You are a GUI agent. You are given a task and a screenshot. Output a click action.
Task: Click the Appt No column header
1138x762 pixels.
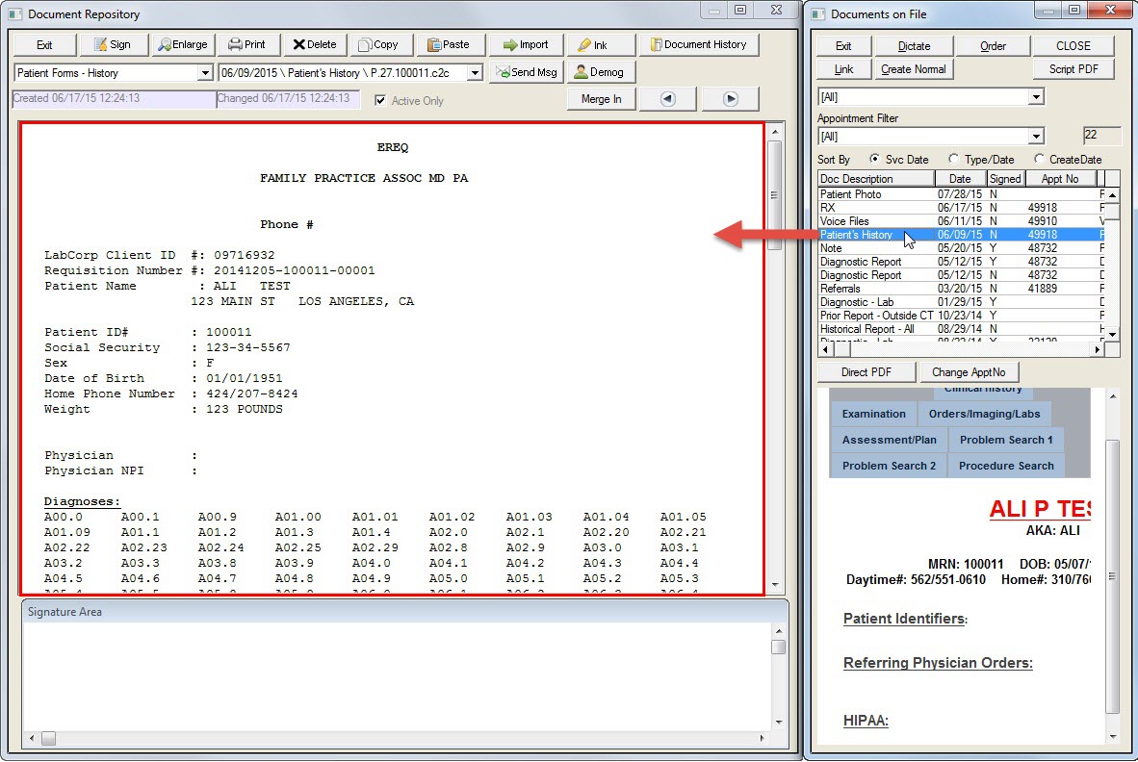tap(1060, 179)
